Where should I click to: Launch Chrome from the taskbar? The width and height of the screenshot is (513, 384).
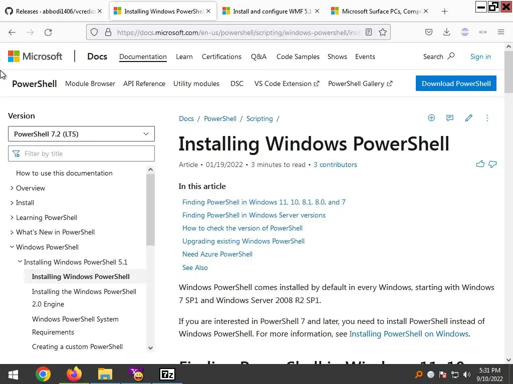(43, 374)
